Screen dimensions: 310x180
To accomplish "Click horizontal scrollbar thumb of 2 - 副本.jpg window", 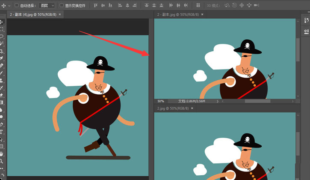I will click(x=257, y=102).
